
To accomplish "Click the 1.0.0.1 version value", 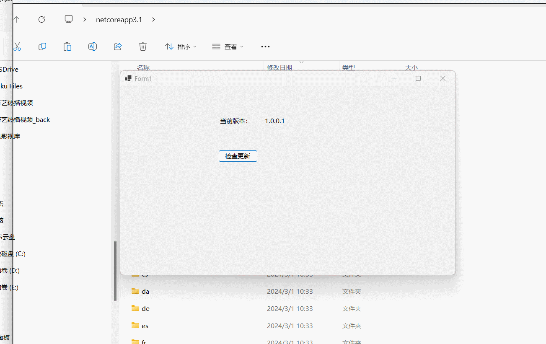I will [x=275, y=121].
